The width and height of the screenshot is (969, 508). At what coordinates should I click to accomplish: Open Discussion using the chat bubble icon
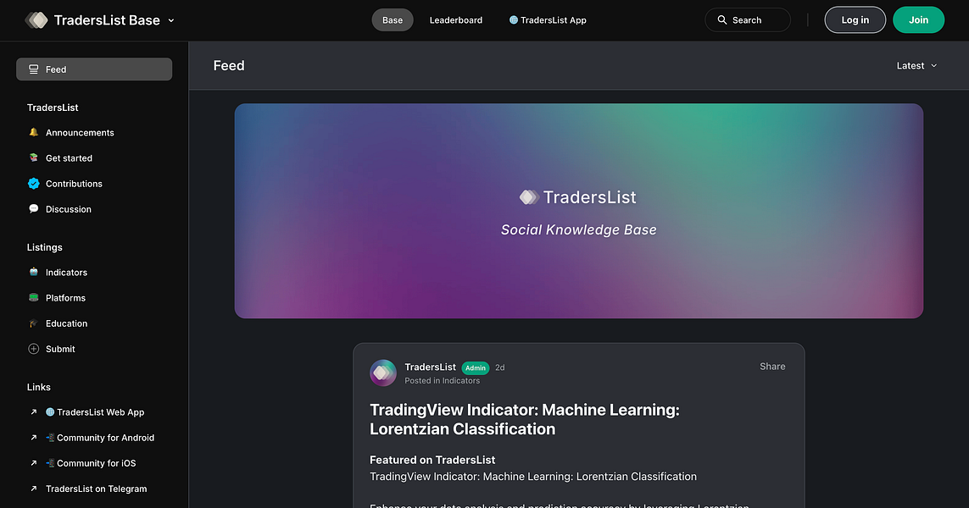pos(34,209)
